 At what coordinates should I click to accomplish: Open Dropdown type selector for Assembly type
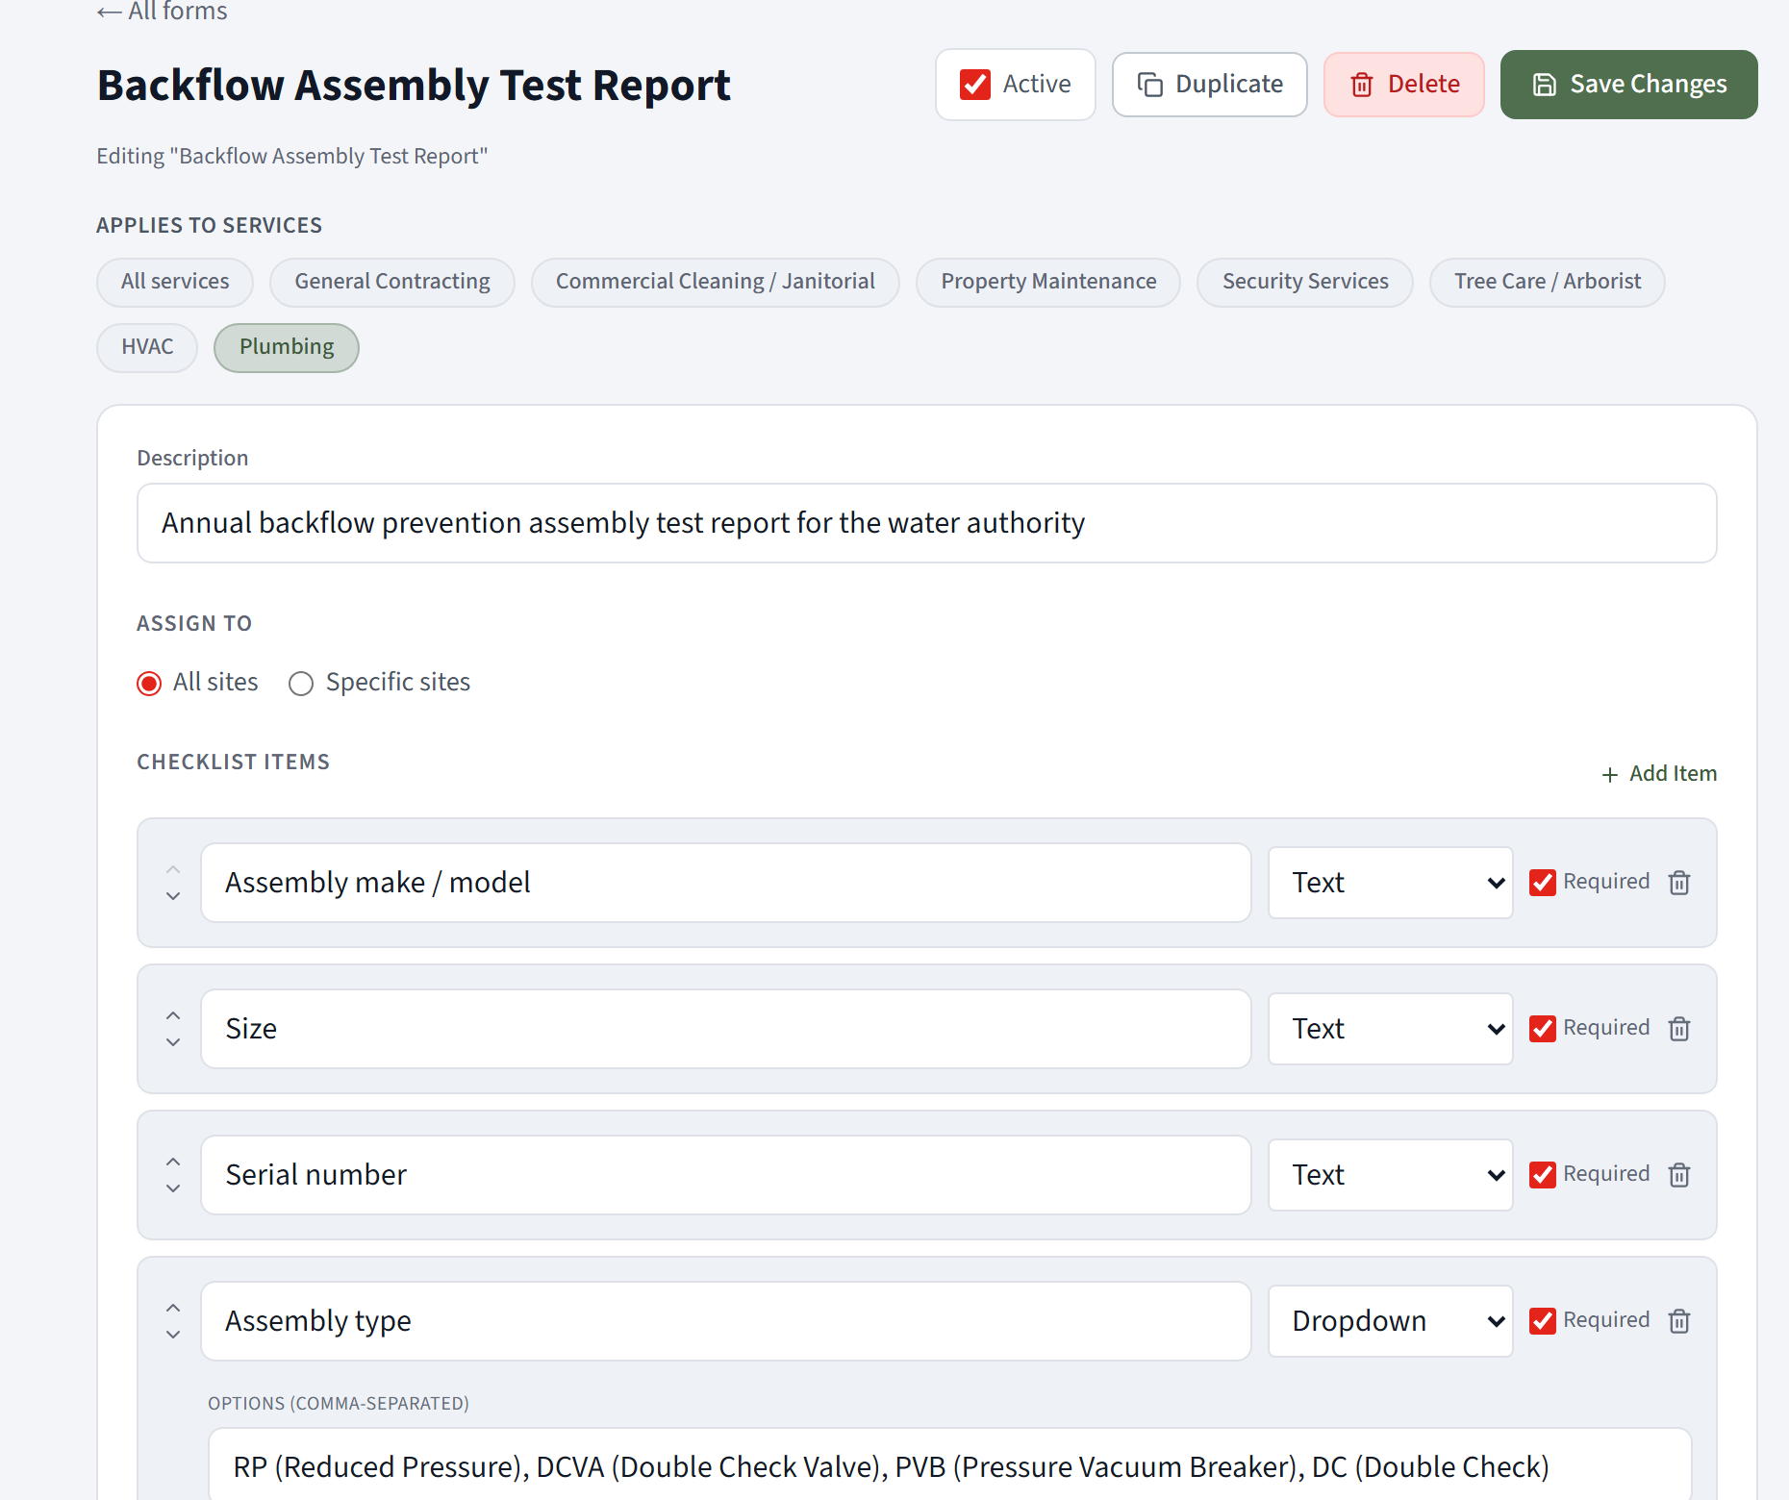[x=1391, y=1321]
